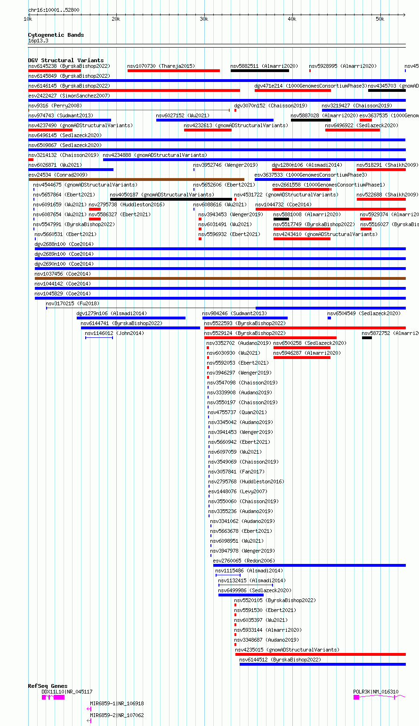The width and height of the screenshot is (419, 726).
Task: Click the DDX11L10 gene glyph
Action: pyautogui.click(x=53, y=697)
